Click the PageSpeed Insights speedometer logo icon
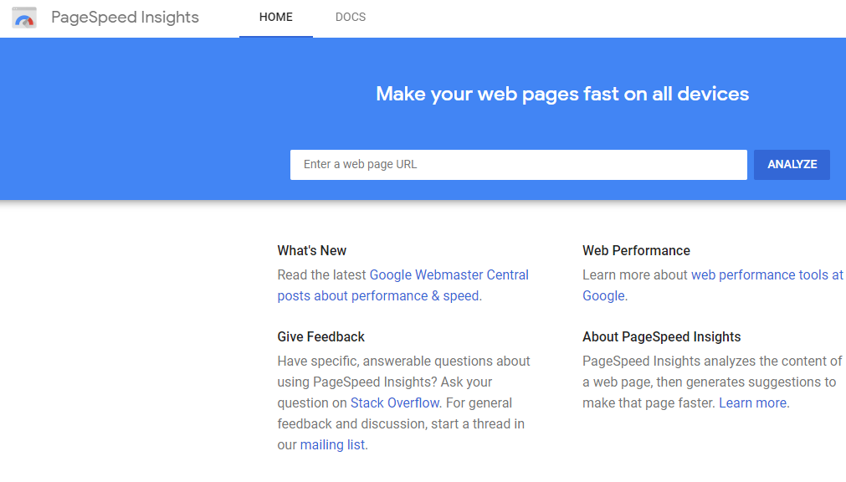Image resolution: width=846 pixels, height=482 pixels. pos(24,18)
